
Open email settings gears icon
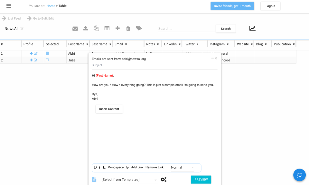click(164, 180)
